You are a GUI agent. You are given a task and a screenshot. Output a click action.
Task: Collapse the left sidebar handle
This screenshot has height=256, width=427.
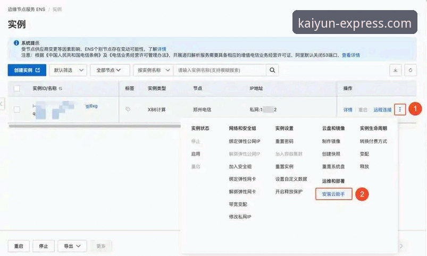(x=2, y=104)
